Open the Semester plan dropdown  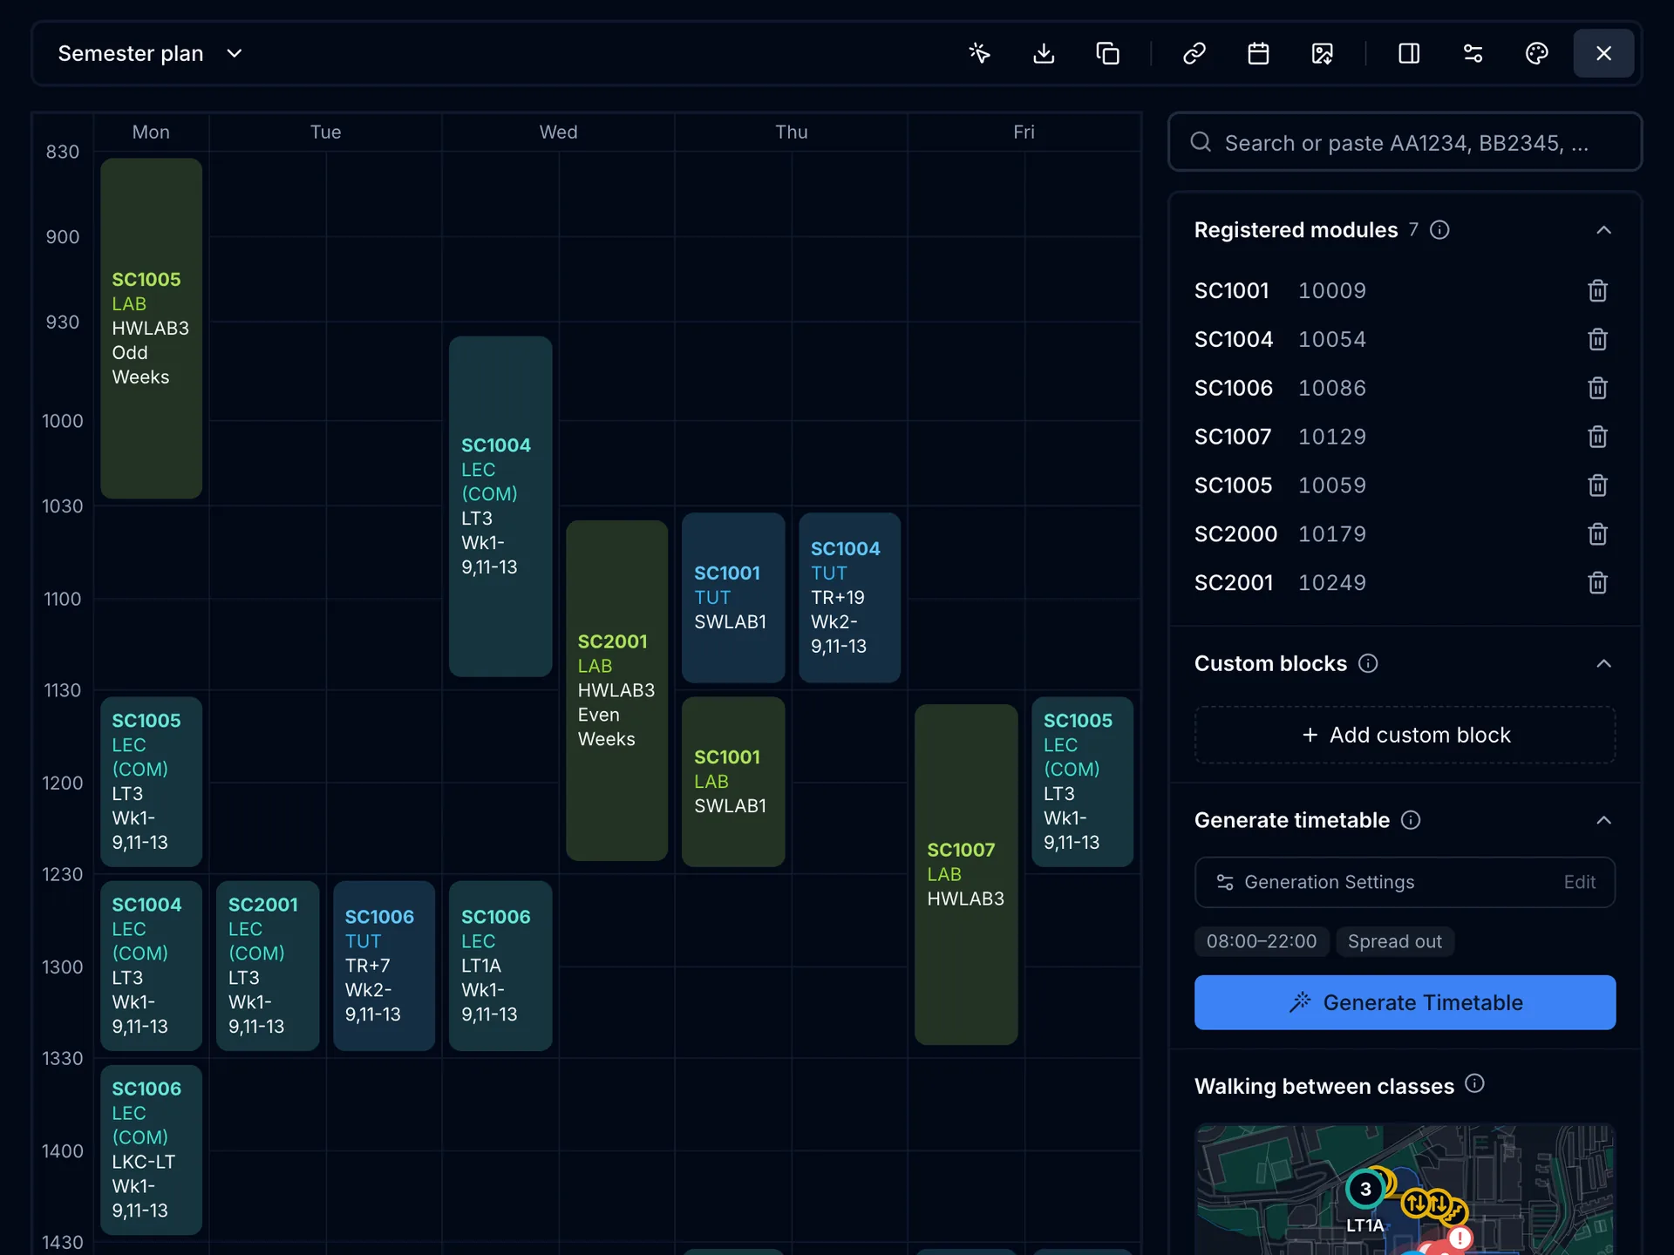point(151,53)
